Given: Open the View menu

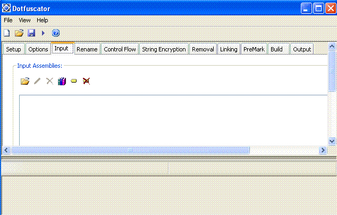Looking at the screenshot, I should click(24, 20).
